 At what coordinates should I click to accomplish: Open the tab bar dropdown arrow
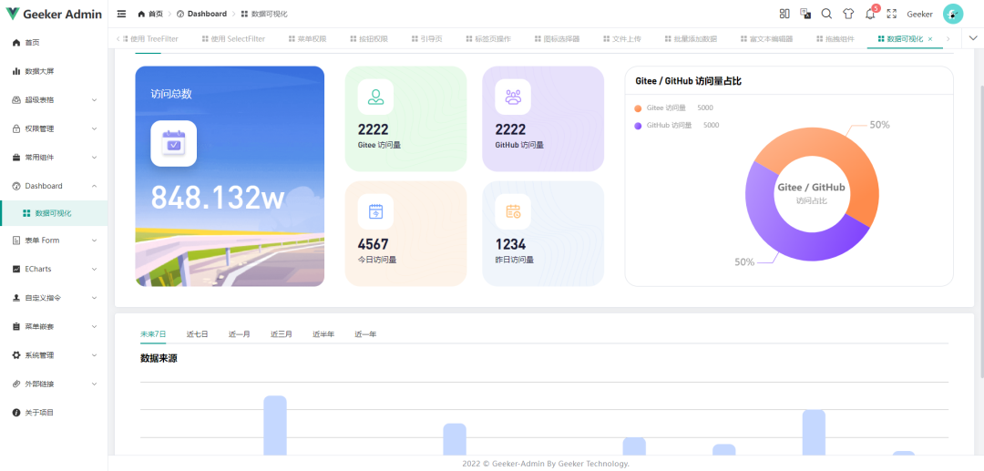click(x=973, y=38)
